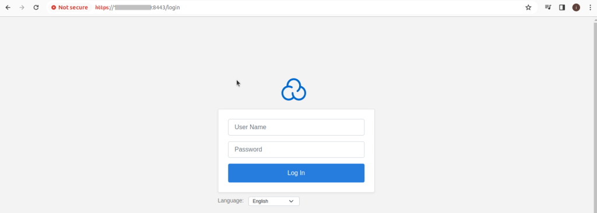597x213 pixels.
Task: Open the Language dropdown showing English
Action: 274,201
